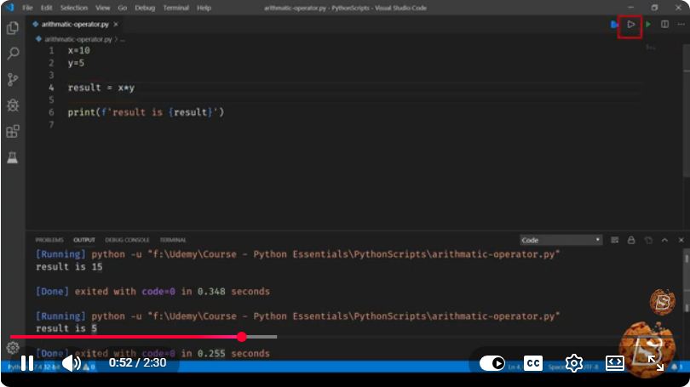Viewport: 690px width, 387px height.
Task: Click the VS Code logo in title bar
Action: click(x=10, y=8)
